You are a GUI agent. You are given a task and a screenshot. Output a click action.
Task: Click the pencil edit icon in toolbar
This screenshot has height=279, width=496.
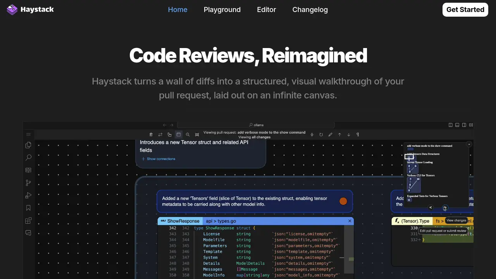point(330,134)
